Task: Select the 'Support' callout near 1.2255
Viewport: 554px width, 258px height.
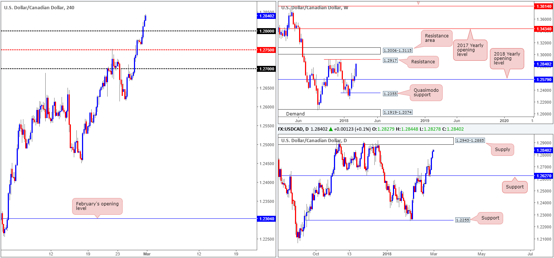Action: (490, 218)
